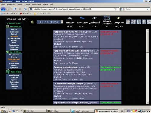Screen dimensions: 151x113
Task: Bookmark page with star icon
Action: 115,9
